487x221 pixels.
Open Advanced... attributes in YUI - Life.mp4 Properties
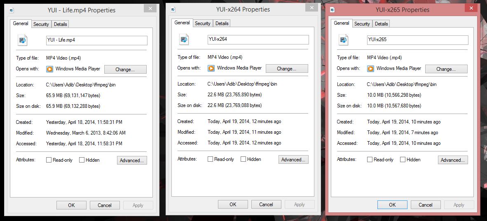tap(132, 161)
